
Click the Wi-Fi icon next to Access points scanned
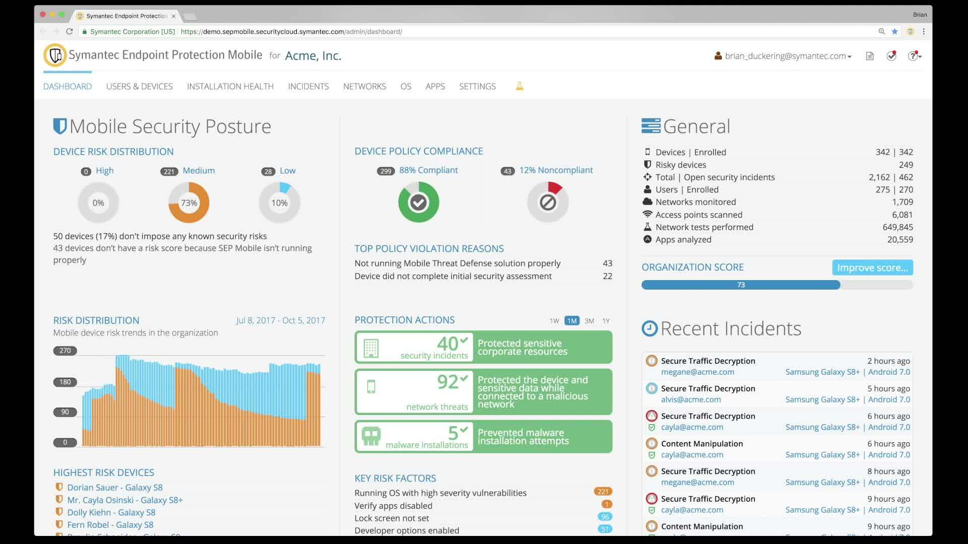(x=647, y=214)
